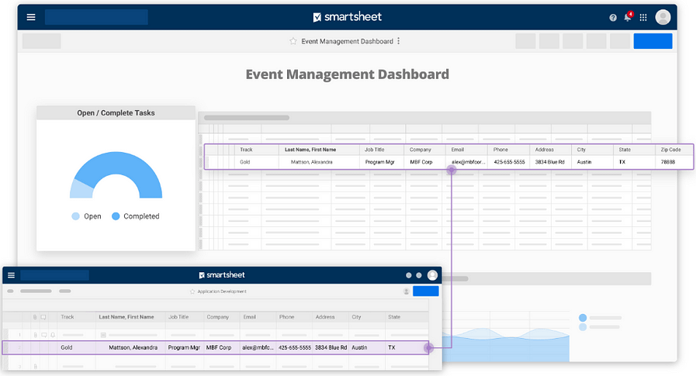
Task: Click the Austin cell in the sheet window
Action: click(359, 347)
